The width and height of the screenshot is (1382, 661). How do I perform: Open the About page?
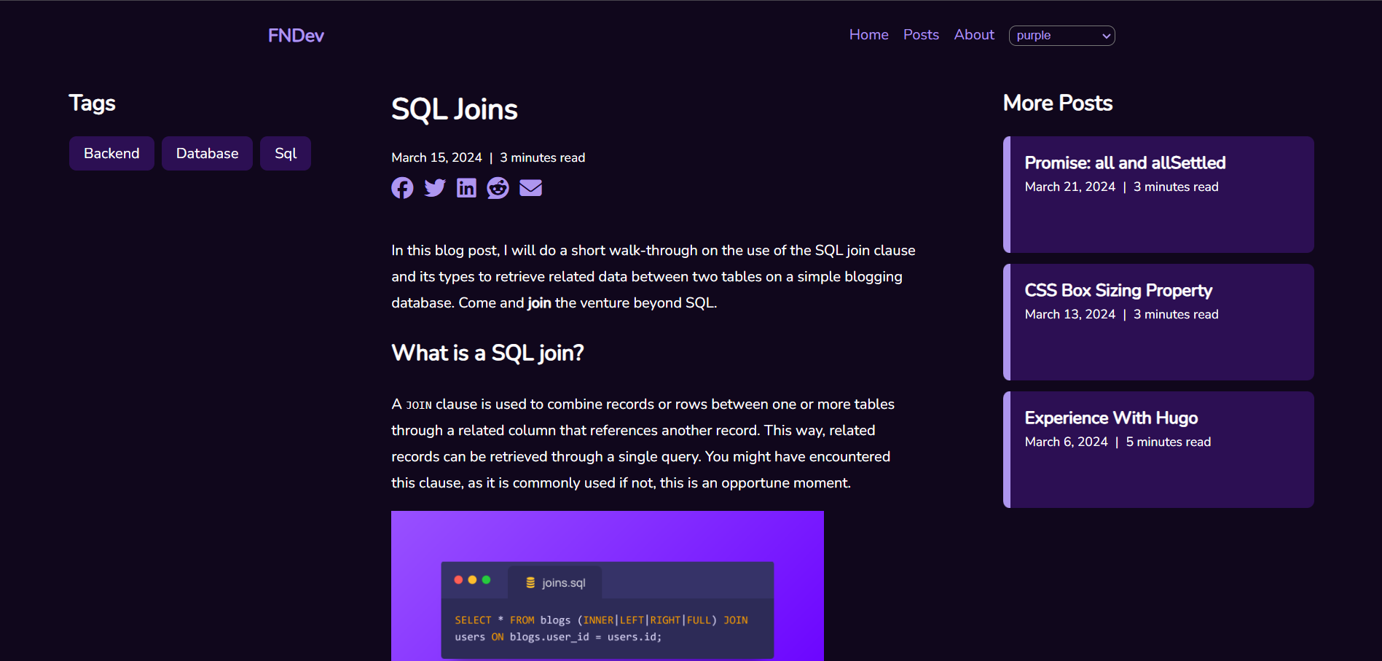(x=973, y=34)
